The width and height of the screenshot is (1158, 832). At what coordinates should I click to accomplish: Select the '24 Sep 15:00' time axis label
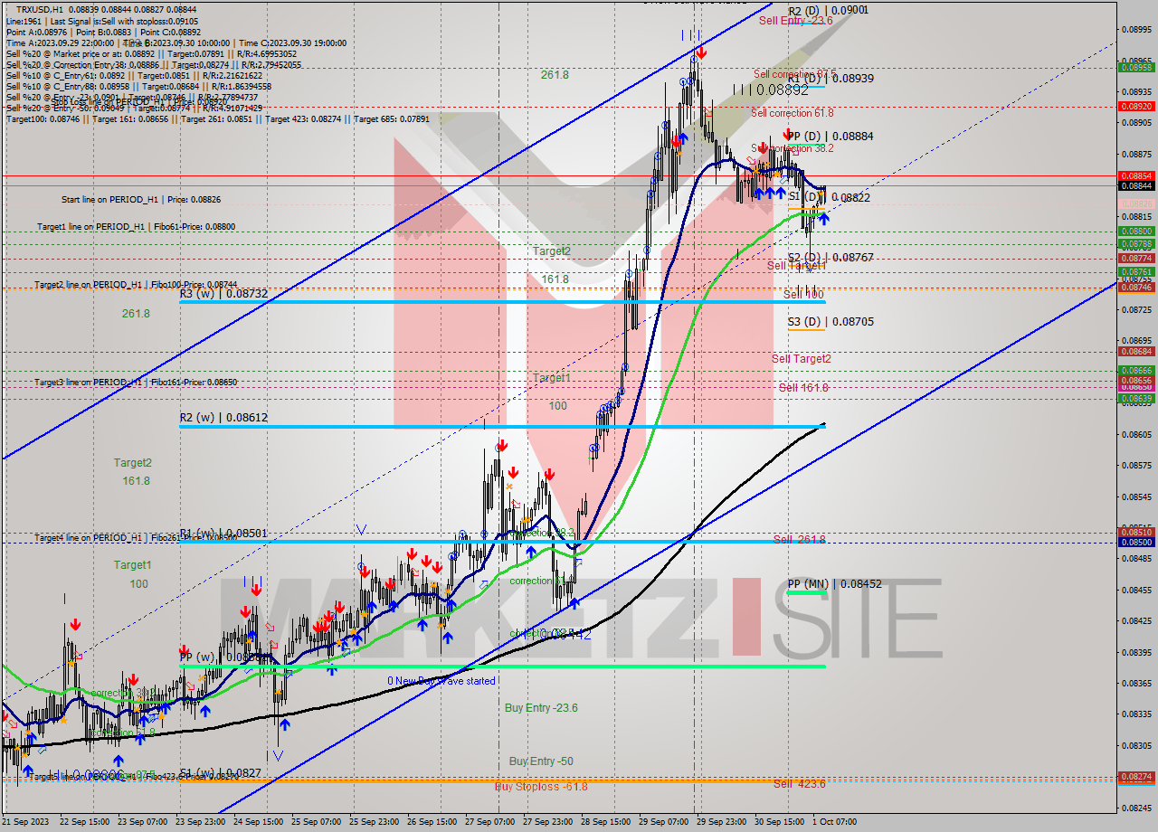pyautogui.click(x=259, y=822)
